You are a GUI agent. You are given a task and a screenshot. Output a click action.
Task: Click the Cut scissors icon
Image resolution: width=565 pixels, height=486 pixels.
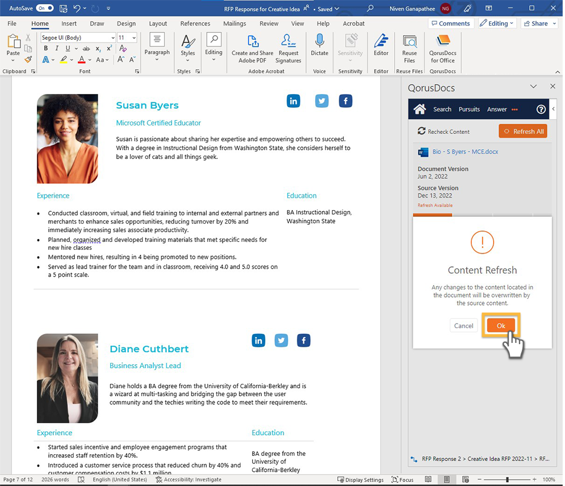[x=28, y=37]
